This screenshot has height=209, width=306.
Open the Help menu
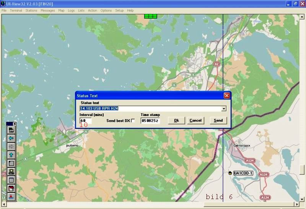[130, 11]
